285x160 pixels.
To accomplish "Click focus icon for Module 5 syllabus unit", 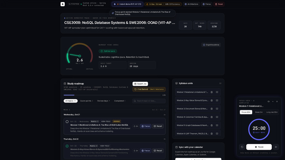I will (211, 125).
